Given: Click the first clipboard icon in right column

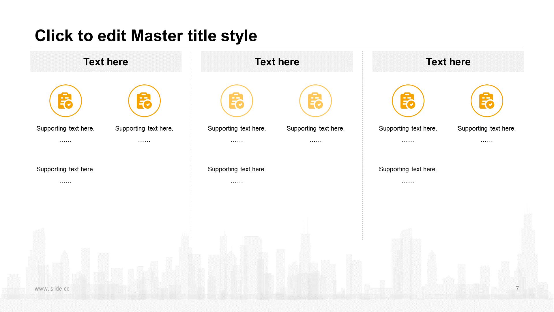Looking at the screenshot, I should point(408,101).
